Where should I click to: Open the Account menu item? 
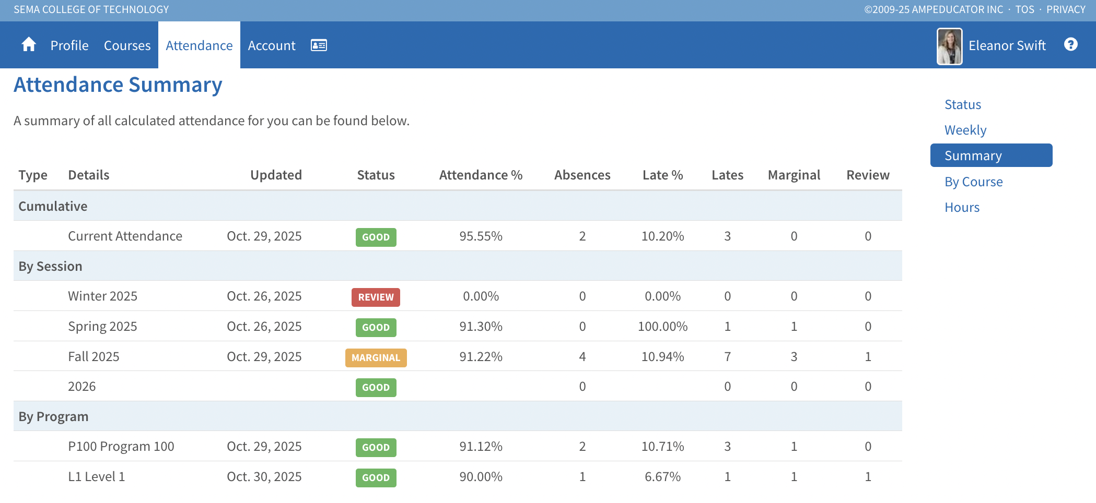(x=272, y=45)
